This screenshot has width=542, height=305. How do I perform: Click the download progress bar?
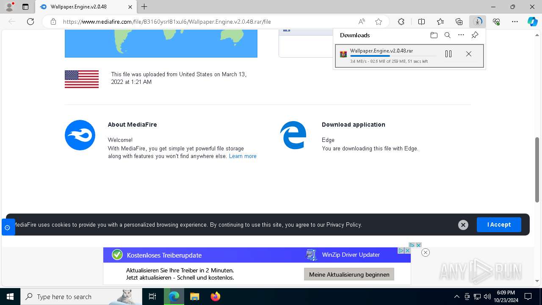pos(393,56)
